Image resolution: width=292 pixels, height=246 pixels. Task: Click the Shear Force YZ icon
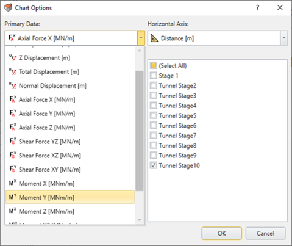13,142
